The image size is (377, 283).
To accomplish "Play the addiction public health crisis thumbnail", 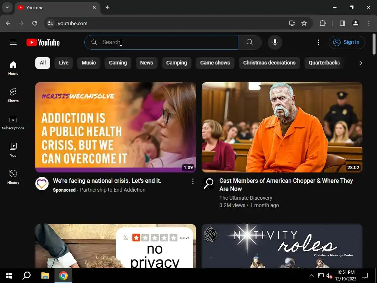I will tap(116, 127).
